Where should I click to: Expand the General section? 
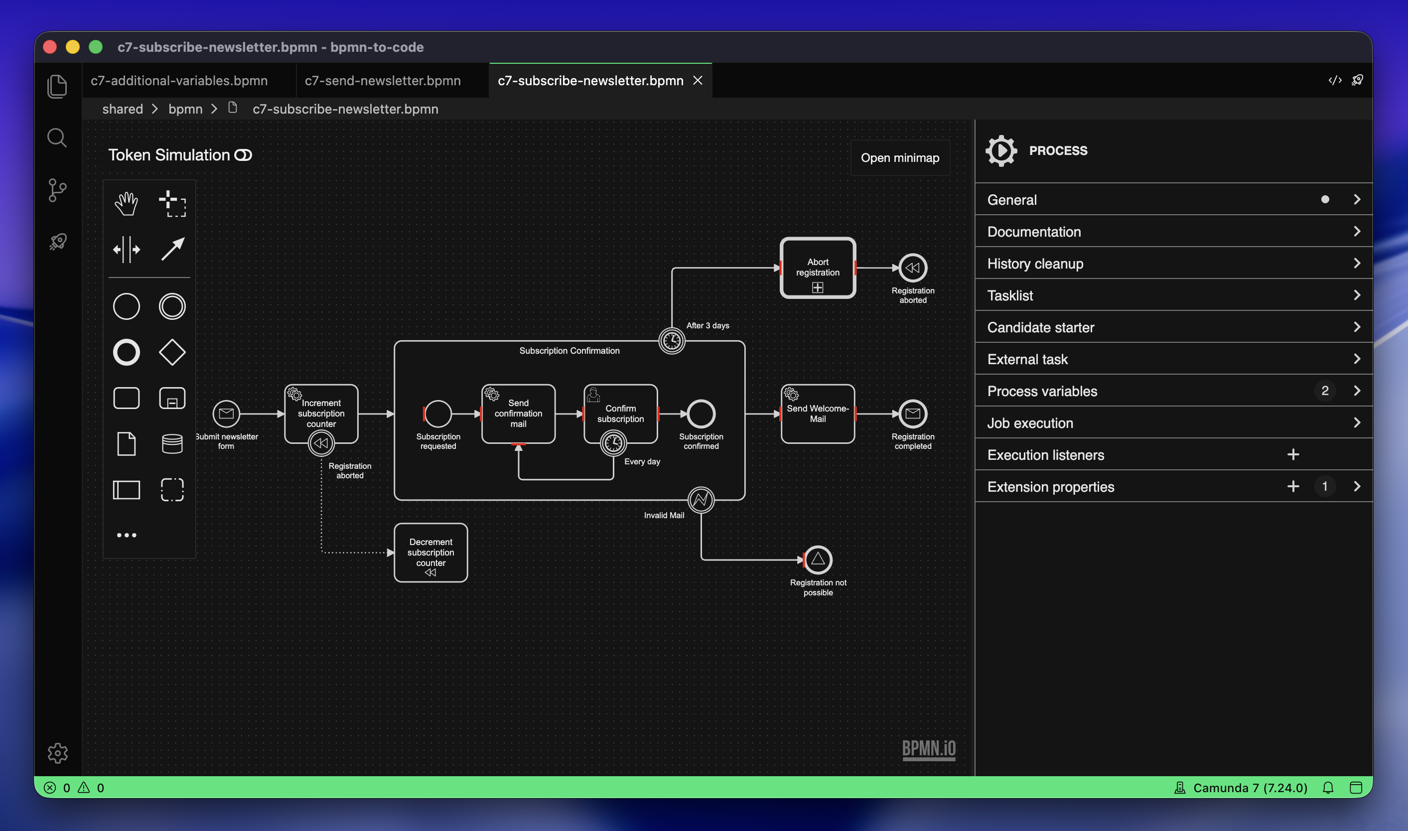tap(1173, 199)
